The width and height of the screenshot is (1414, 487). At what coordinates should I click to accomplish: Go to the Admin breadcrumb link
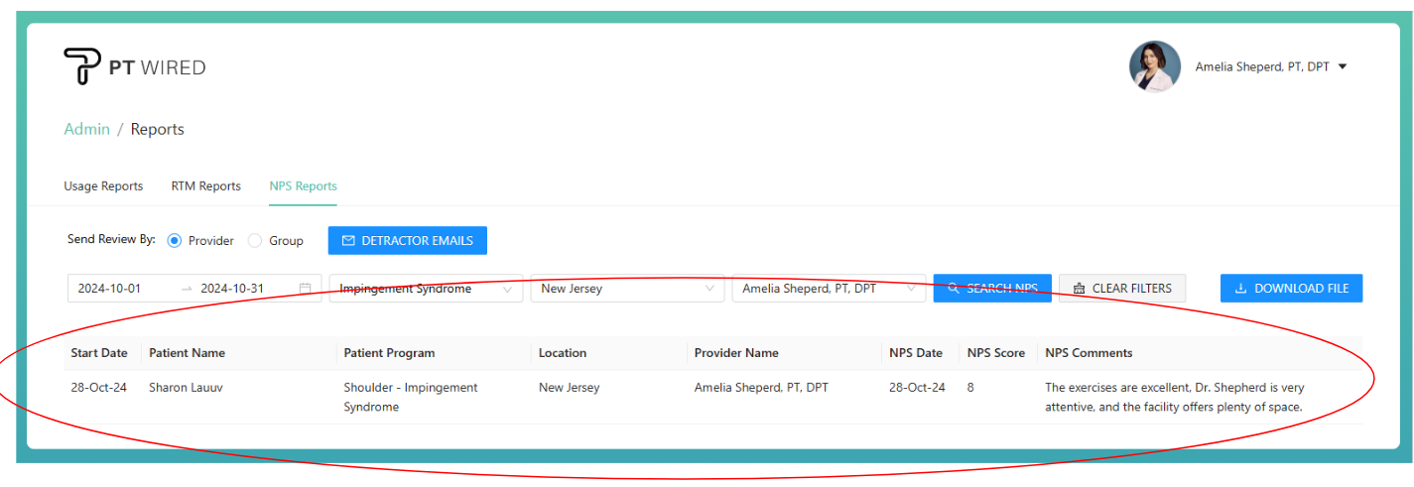(86, 129)
